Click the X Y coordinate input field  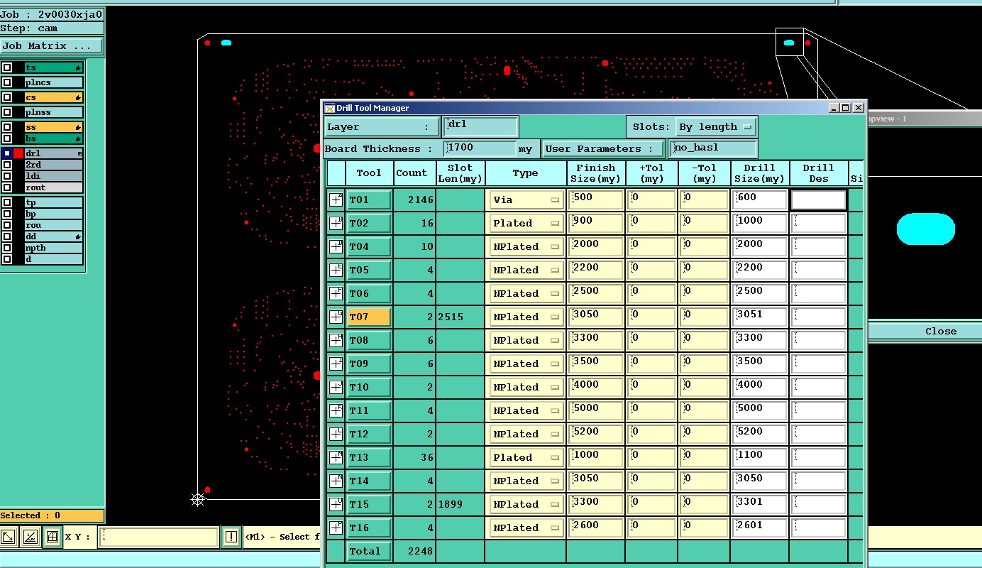[159, 537]
